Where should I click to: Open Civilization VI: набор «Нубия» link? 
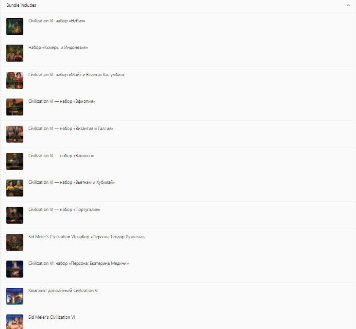(x=57, y=21)
